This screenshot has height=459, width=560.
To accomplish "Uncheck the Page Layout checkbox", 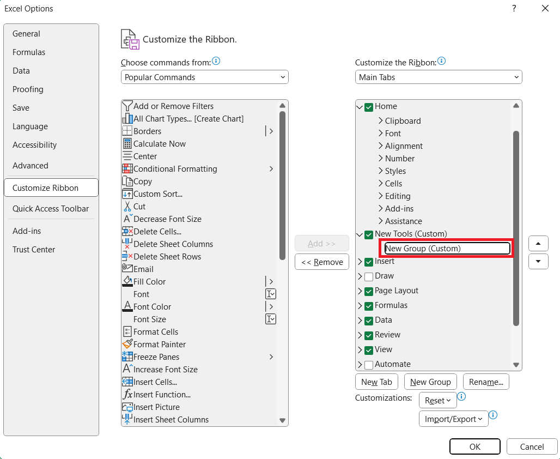I will pos(369,291).
